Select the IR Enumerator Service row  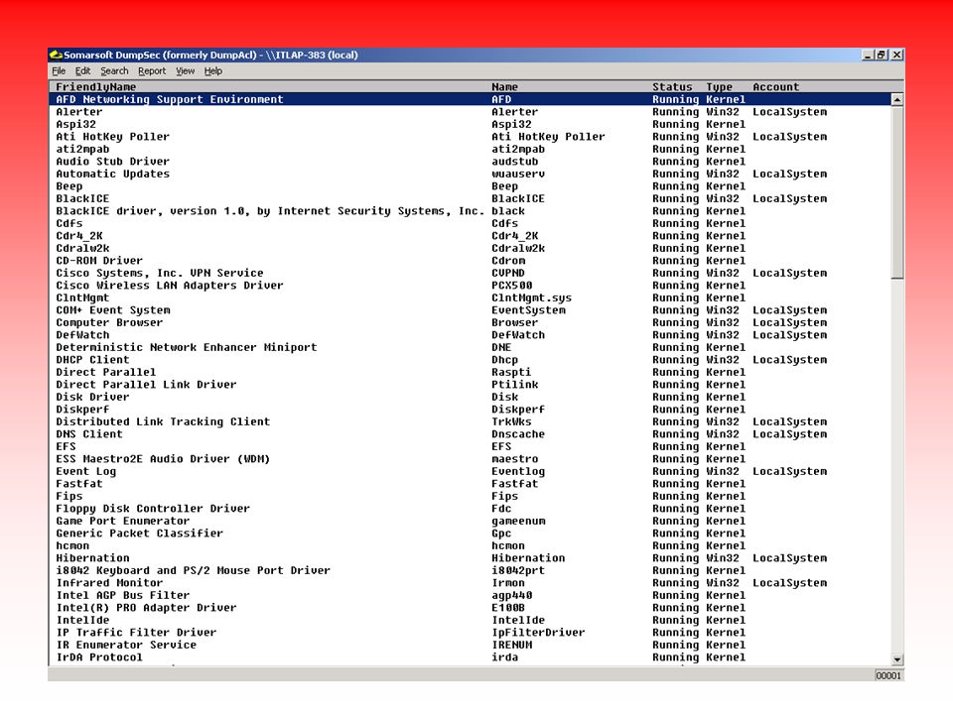pos(470,645)
